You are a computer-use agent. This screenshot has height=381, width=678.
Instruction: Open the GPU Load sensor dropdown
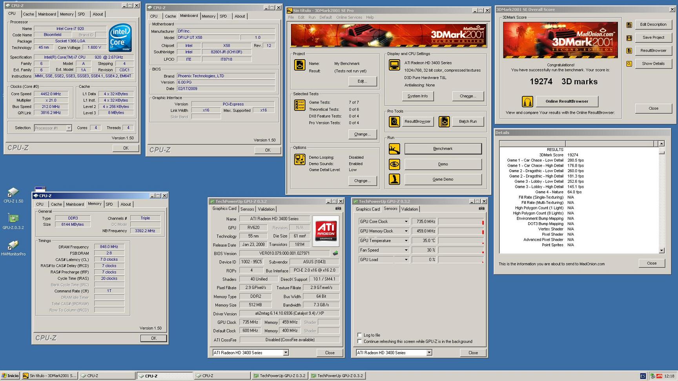click(x=406, y=259)
